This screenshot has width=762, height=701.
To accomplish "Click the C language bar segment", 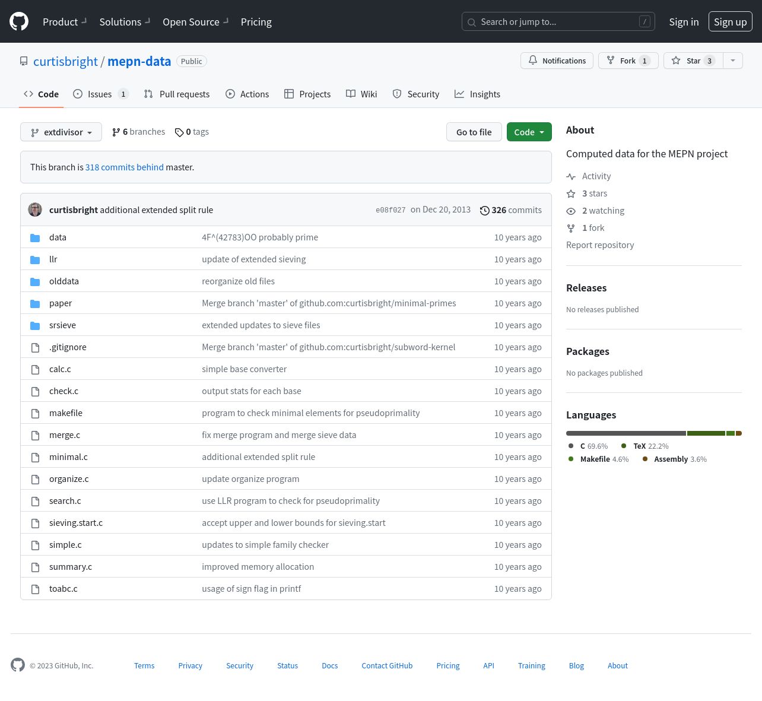I will point(626,433).
